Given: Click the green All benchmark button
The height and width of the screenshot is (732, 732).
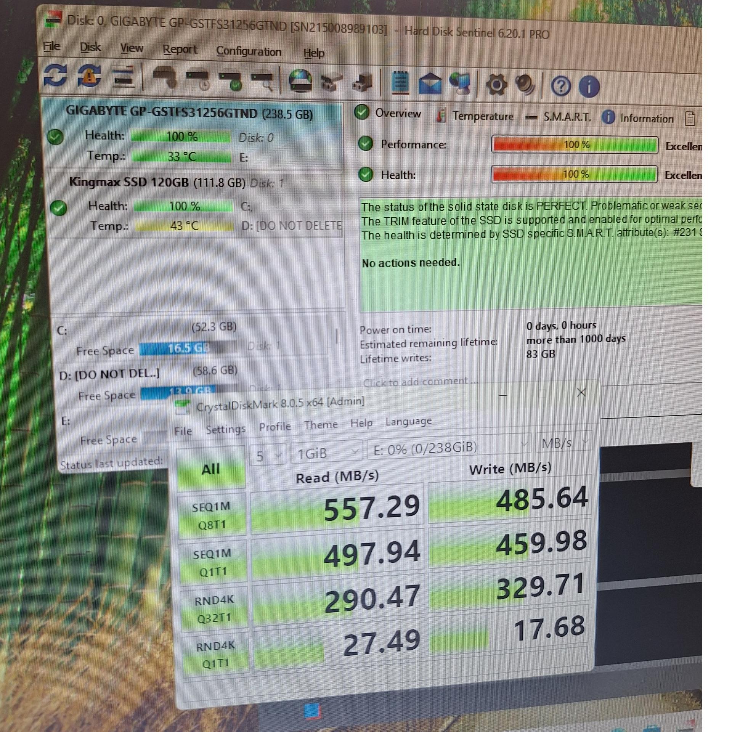Looking at the screenshot, I should [211, 469].
